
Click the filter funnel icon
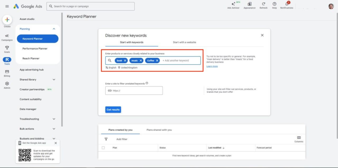point(106,139)
